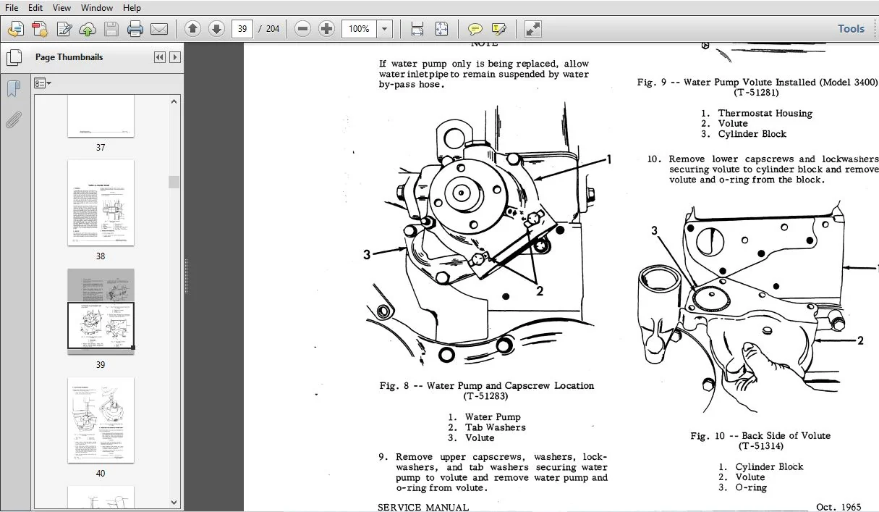Screen dimensions: 879x512
Task: Click the thumbnails scrollbar up arrow
Action: pyautogui.click(x=174, y=101)
